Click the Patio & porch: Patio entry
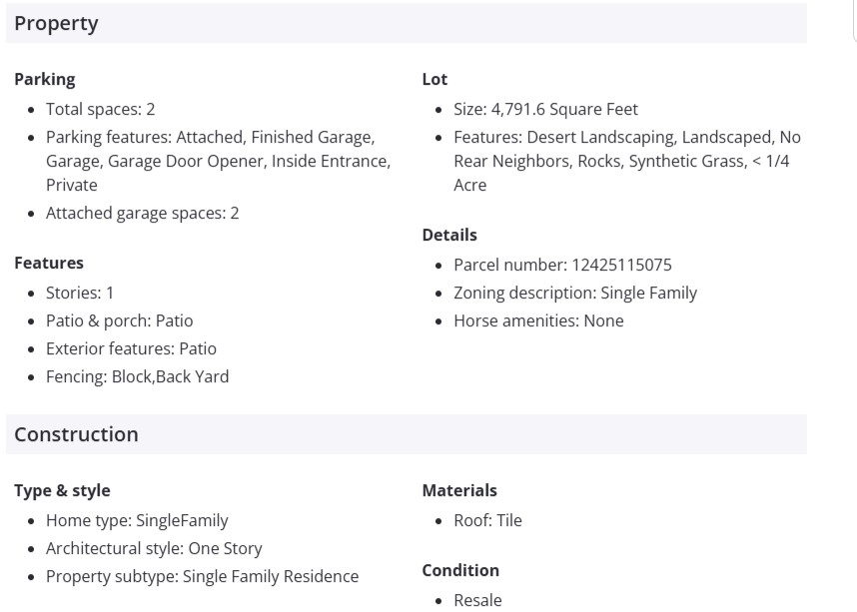 coord(119,320)
